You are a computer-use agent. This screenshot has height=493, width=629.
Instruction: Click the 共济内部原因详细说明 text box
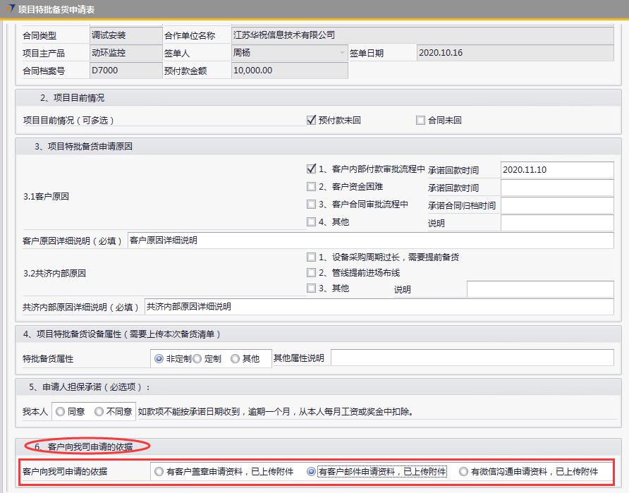(378, 307)
